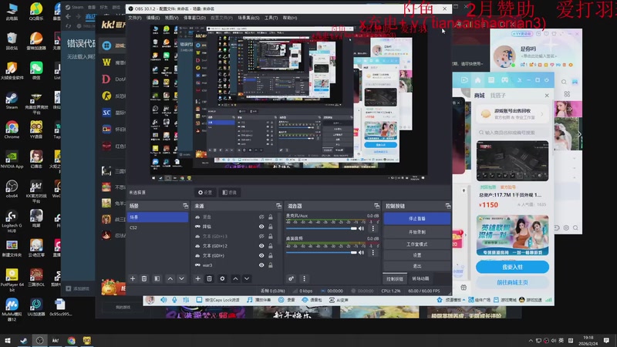Switch to Chrome from the Windows taskbar

(71, 340)
